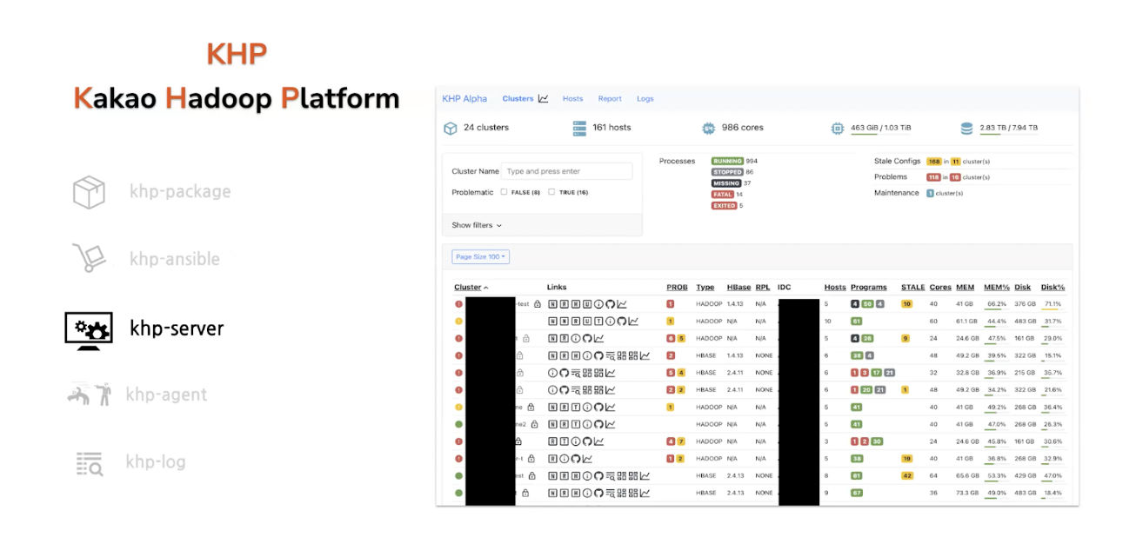Open GitHub icon in the 29.0% disk row
Image resolution: width=1136 pixels, height=544 pixels.
587,338
